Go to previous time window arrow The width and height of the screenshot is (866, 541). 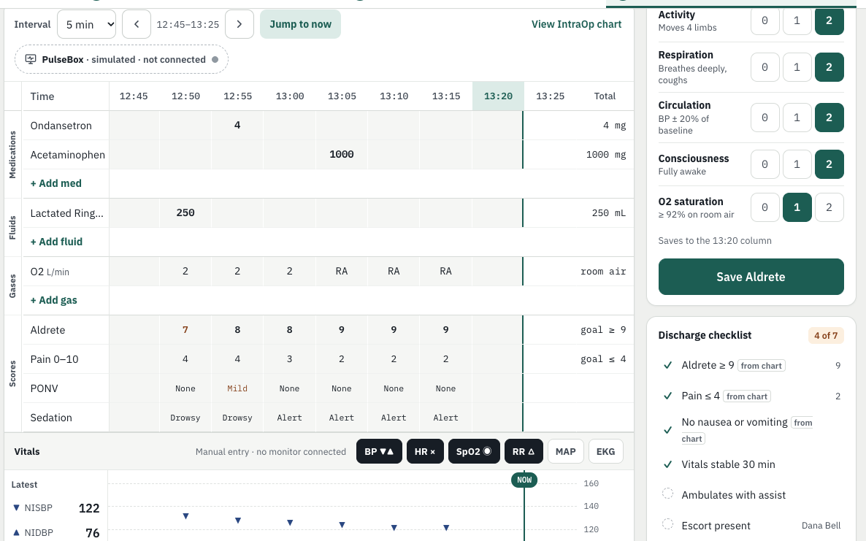click(x=137, y=24)
